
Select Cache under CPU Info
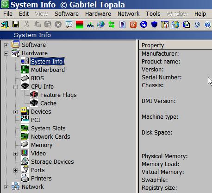click(x=49, y=103)
